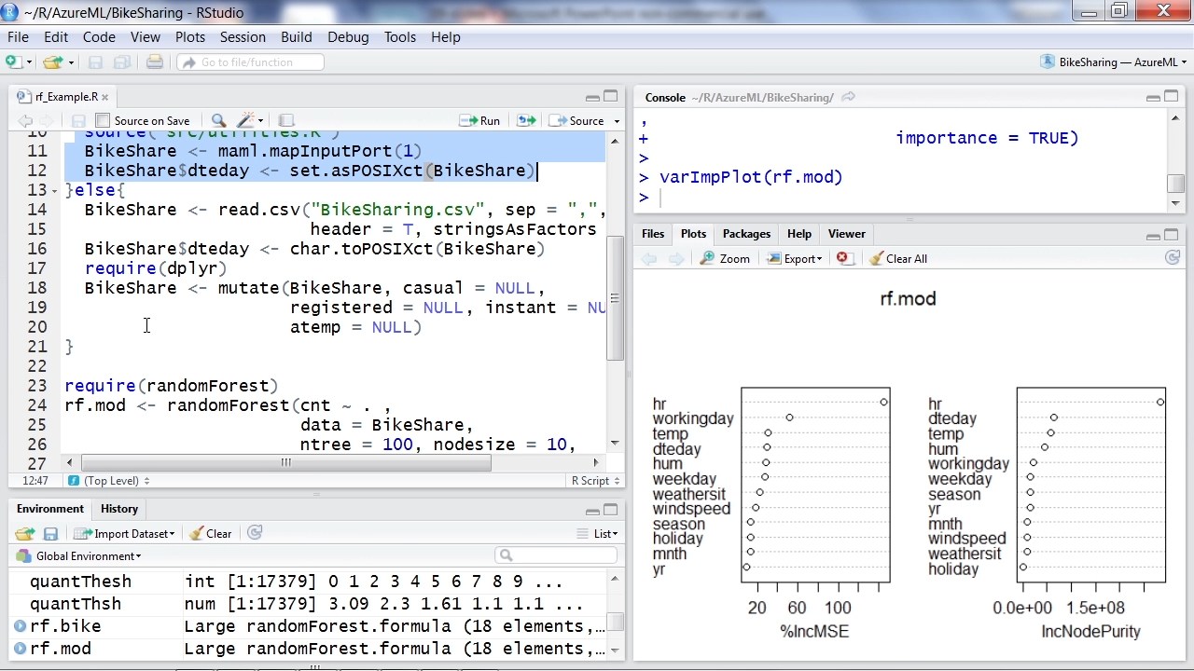Viewport: 1194px width, 671px height.
Task: Click the next plot arrow
Action: click(x=676, y=259)
